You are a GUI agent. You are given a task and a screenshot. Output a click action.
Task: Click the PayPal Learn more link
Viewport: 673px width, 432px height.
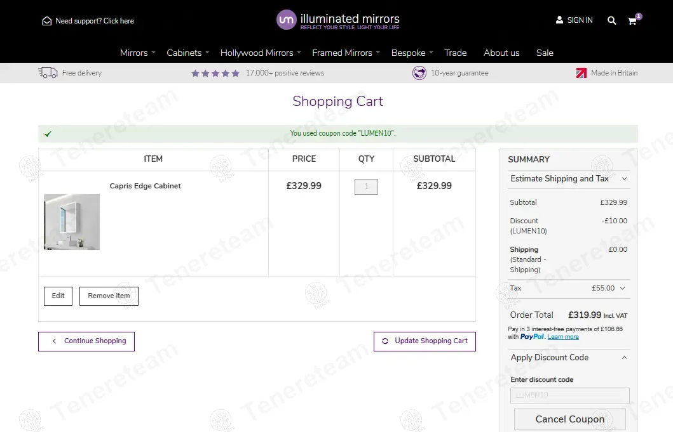[x=563, y=337]
